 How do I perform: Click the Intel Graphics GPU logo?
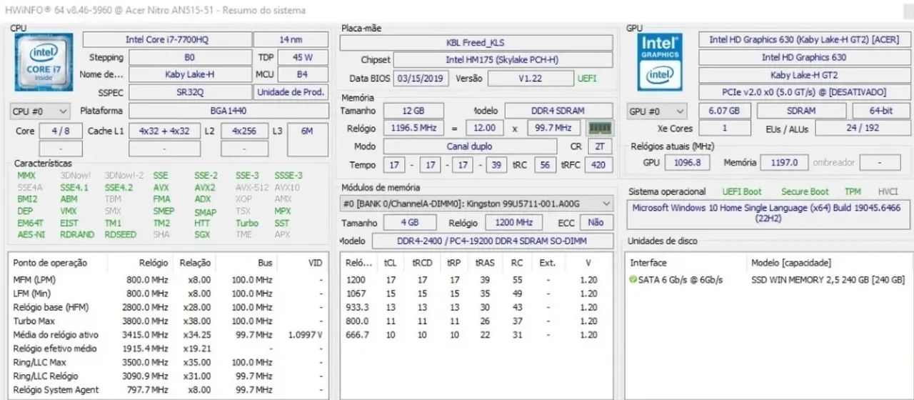(x=660, y=62)
